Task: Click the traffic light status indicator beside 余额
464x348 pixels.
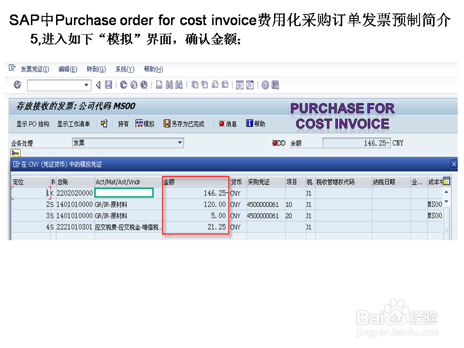Action: (x=279, y=143)
